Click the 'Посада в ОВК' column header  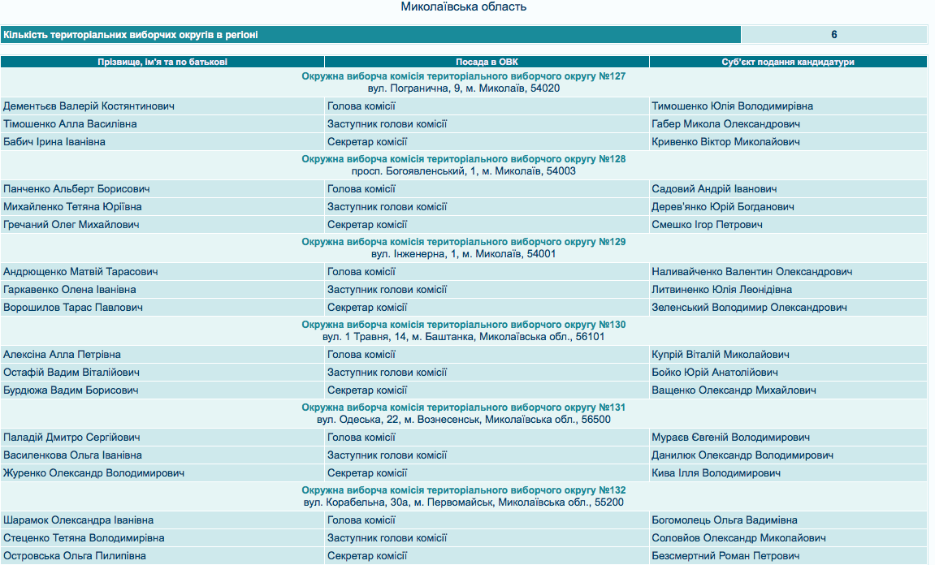point(487,62)
